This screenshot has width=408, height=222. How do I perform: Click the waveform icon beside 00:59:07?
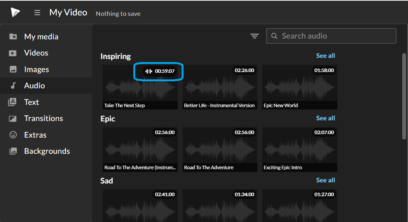coord(149,71)
